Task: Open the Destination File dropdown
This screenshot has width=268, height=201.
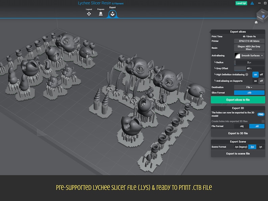Action: click(x=249, y=87)
